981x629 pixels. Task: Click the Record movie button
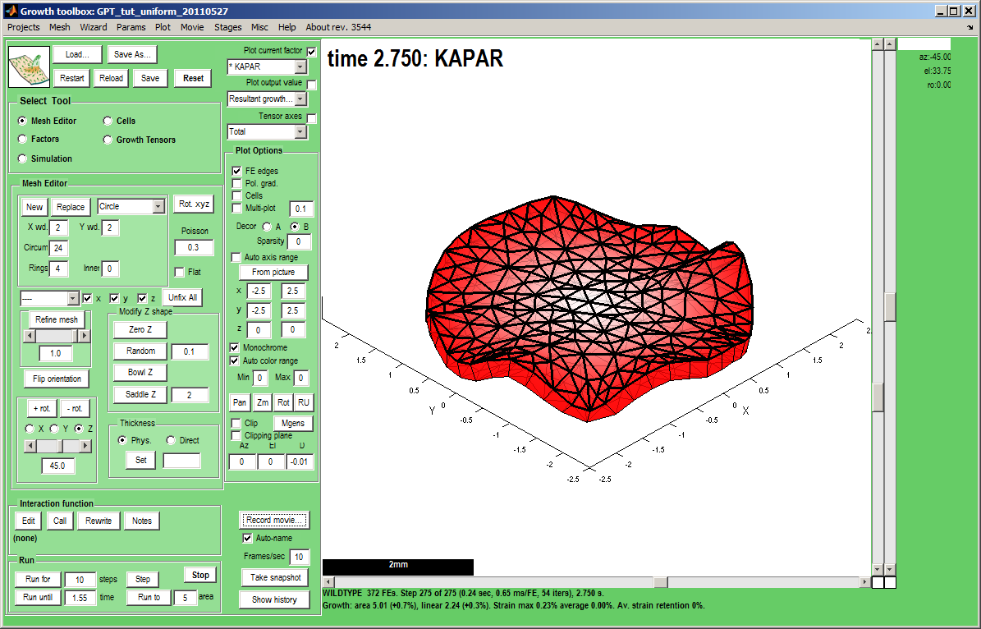click(x=274, y=520)
